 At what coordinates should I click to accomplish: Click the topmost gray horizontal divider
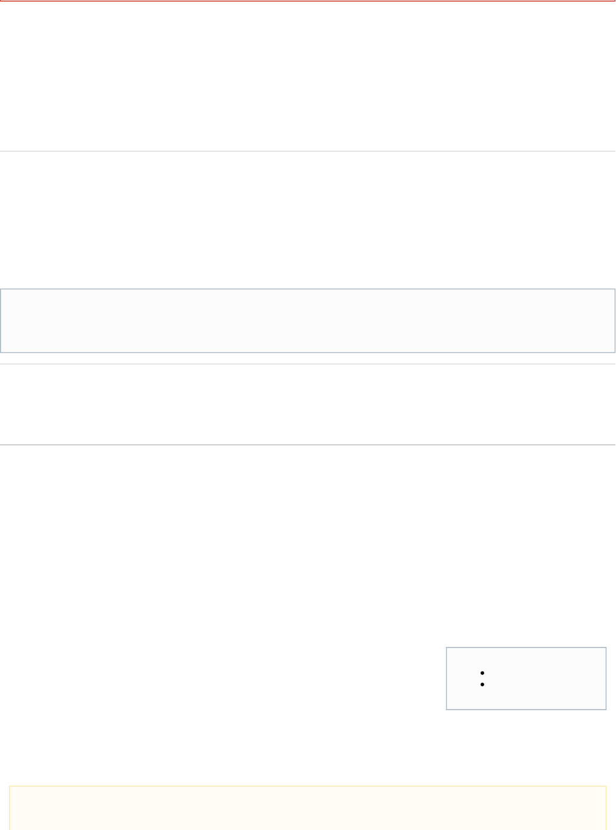308,151
